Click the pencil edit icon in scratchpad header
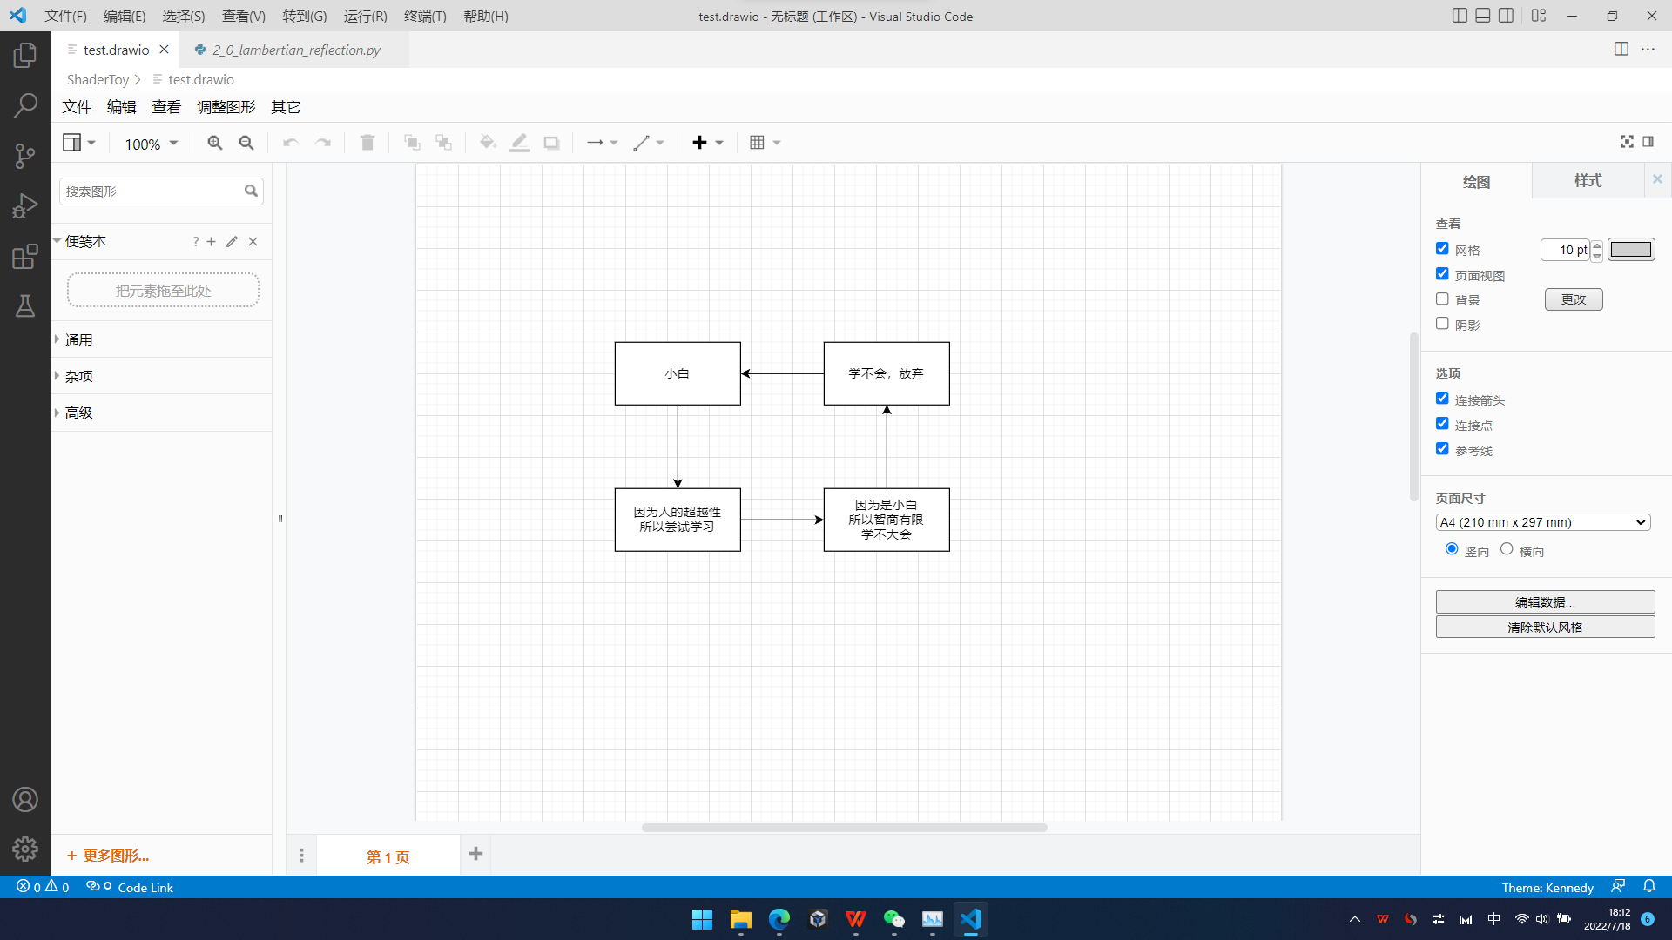 (232, 242)
